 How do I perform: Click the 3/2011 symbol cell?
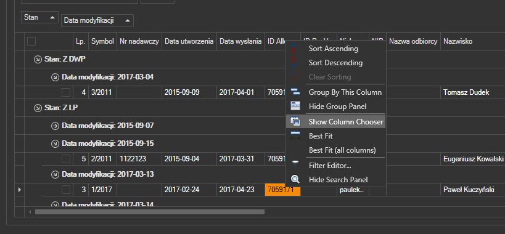click(x=102, y=92)
